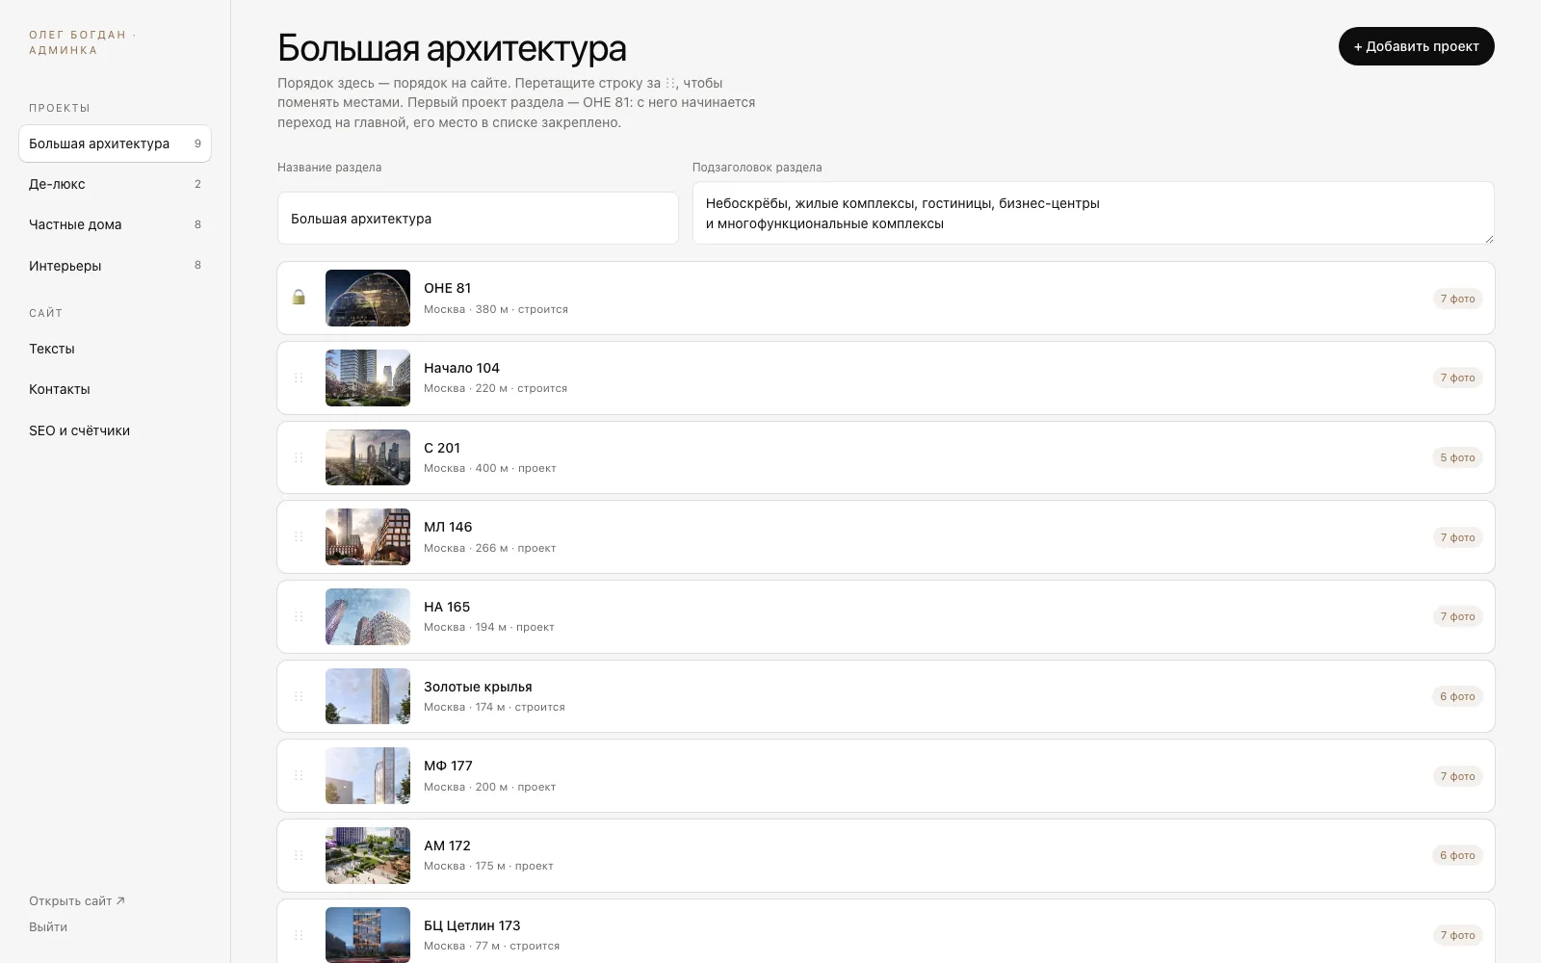Click 'Москва · 194 м · проект' subtitle
Image resolution: width=1541 pixels, height=963 pixels.
[x=488, y=627]
